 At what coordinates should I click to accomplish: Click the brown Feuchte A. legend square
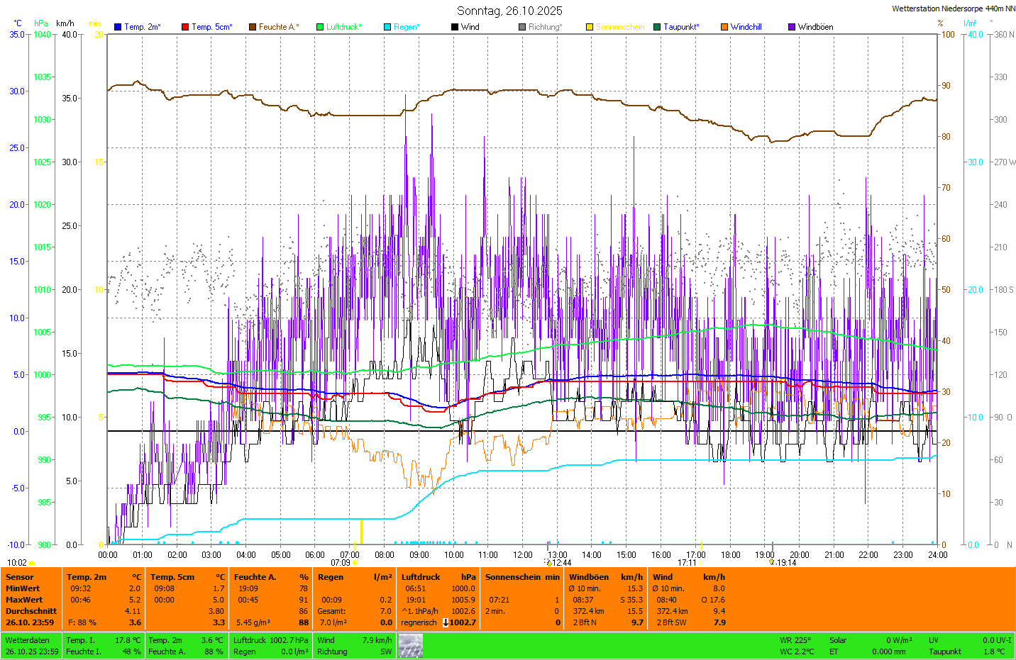point(253,27)
